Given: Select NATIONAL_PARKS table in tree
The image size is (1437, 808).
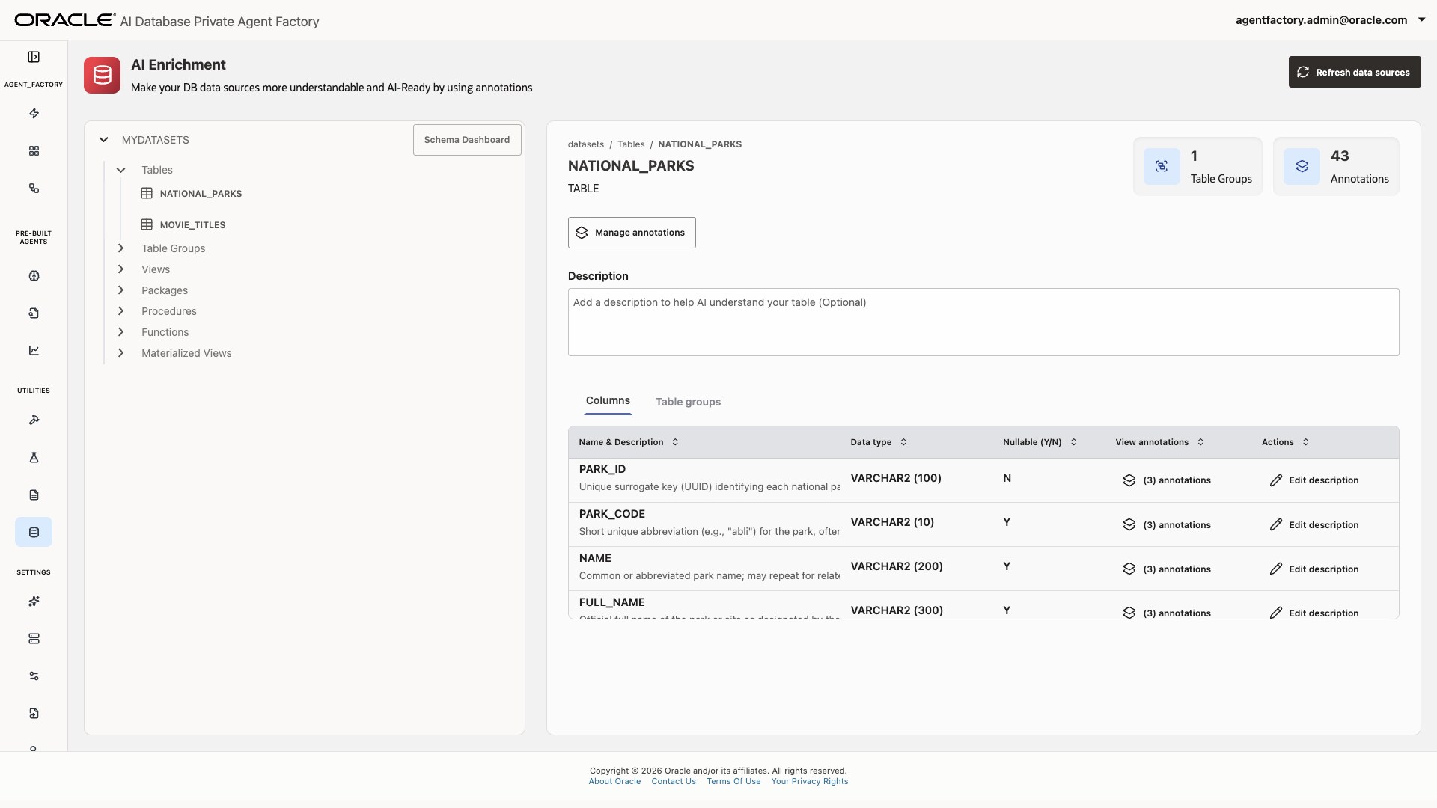Looking at the screenshot, I should 201,194.
